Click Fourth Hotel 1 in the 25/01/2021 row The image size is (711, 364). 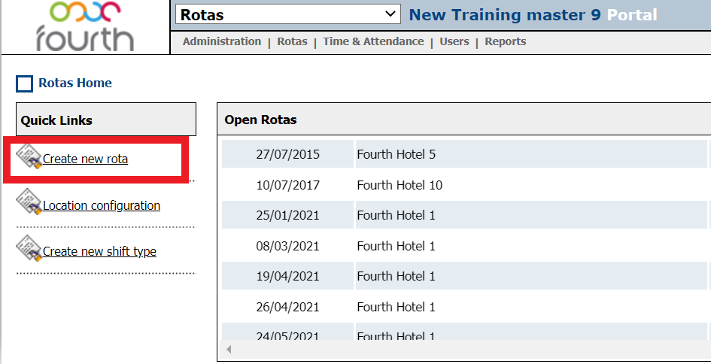[531, 215]
